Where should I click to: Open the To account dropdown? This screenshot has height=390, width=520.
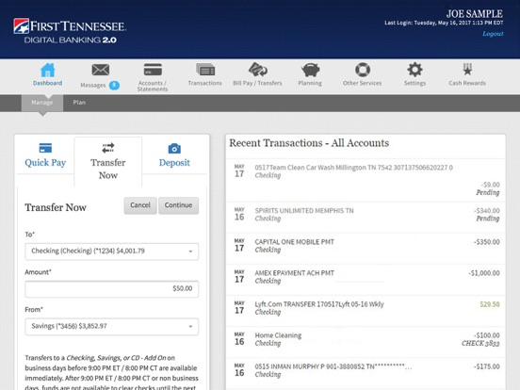(x=112, y=251)
